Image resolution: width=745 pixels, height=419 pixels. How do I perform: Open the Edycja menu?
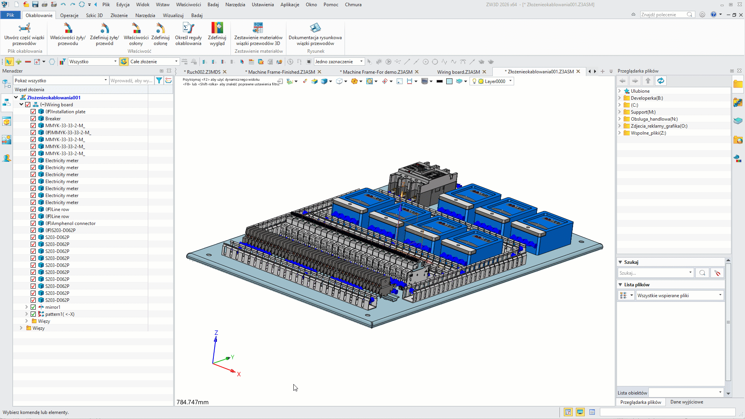123,5
